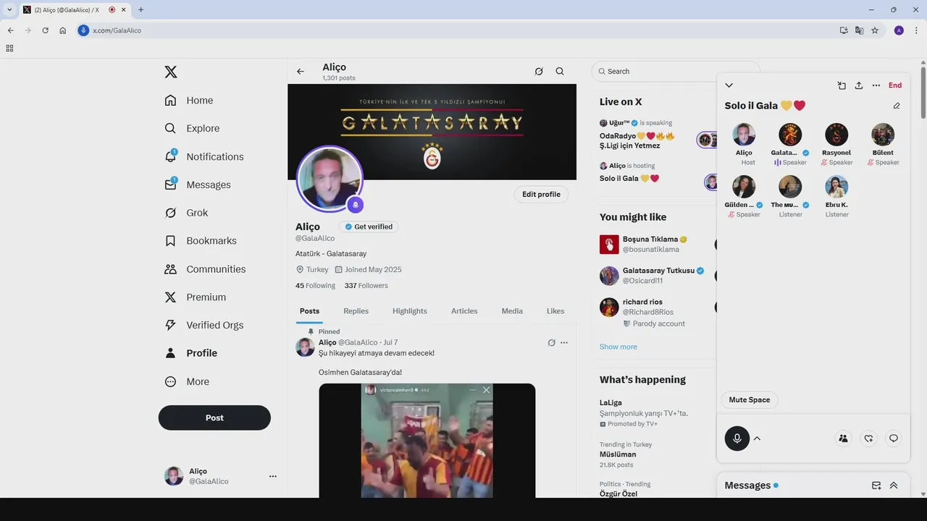Click the Space pop-out dock icon
Viewport: 927px width, 521px height.
(842, 85)
